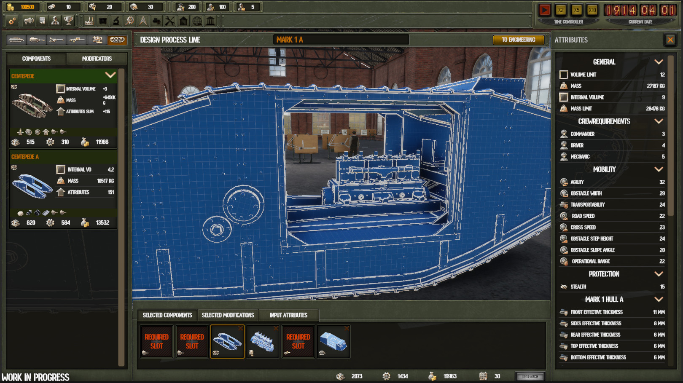Open the globe world map icon
The image size is (683, 383).
coord(197,21)
